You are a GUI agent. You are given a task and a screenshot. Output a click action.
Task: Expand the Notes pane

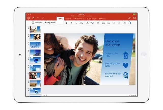coord(133,95)
